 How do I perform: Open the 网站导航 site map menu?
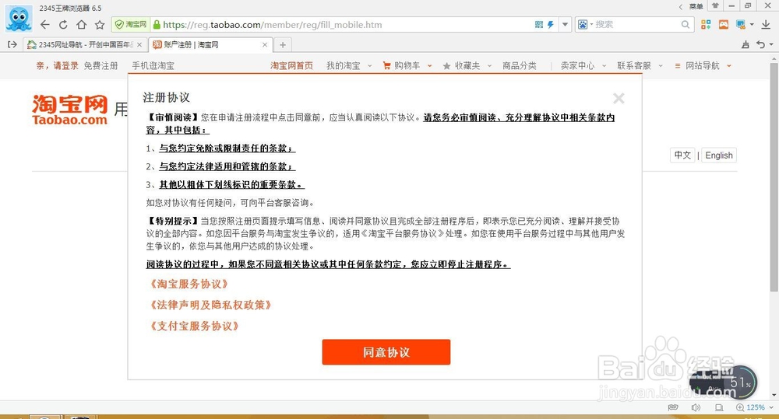(703, 65)
